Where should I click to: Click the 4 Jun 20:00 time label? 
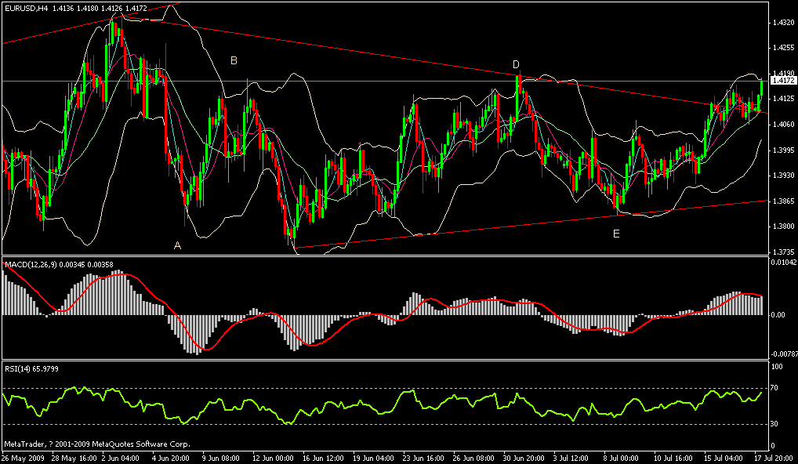pos(171,459)
